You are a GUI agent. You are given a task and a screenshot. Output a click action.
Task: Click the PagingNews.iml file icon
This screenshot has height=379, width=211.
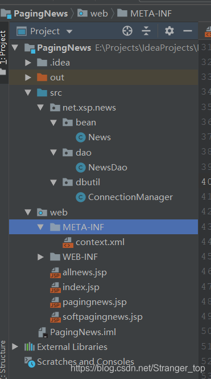point(43,332)
